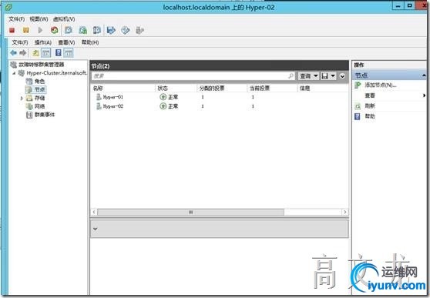Image resolution: width=430 pixels, height=298 pixels.
Task: Click the red stop VM icon
Action: (12, 30)
